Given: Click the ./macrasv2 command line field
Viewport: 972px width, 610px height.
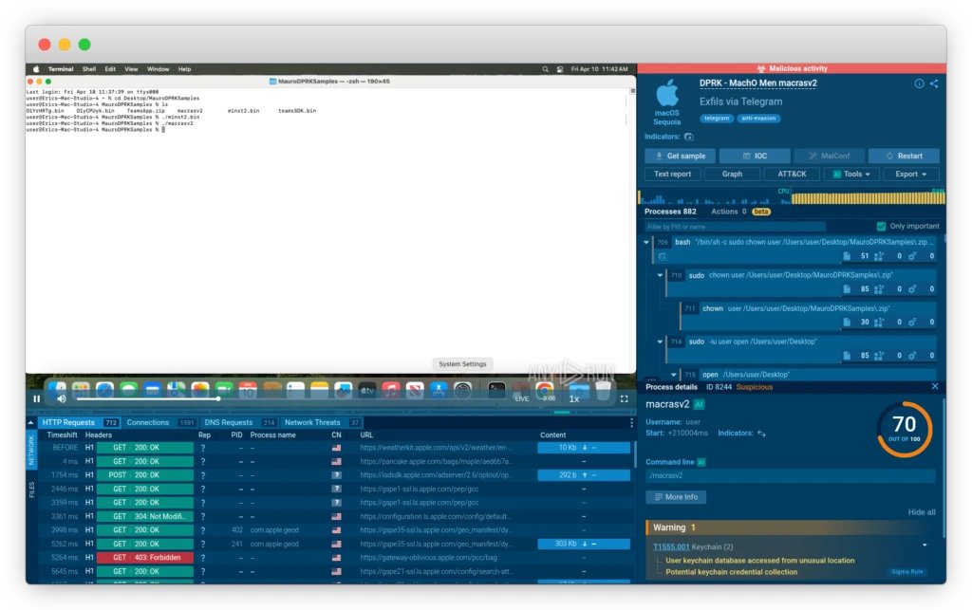Looking at the screenshot, I should (790, 475).
